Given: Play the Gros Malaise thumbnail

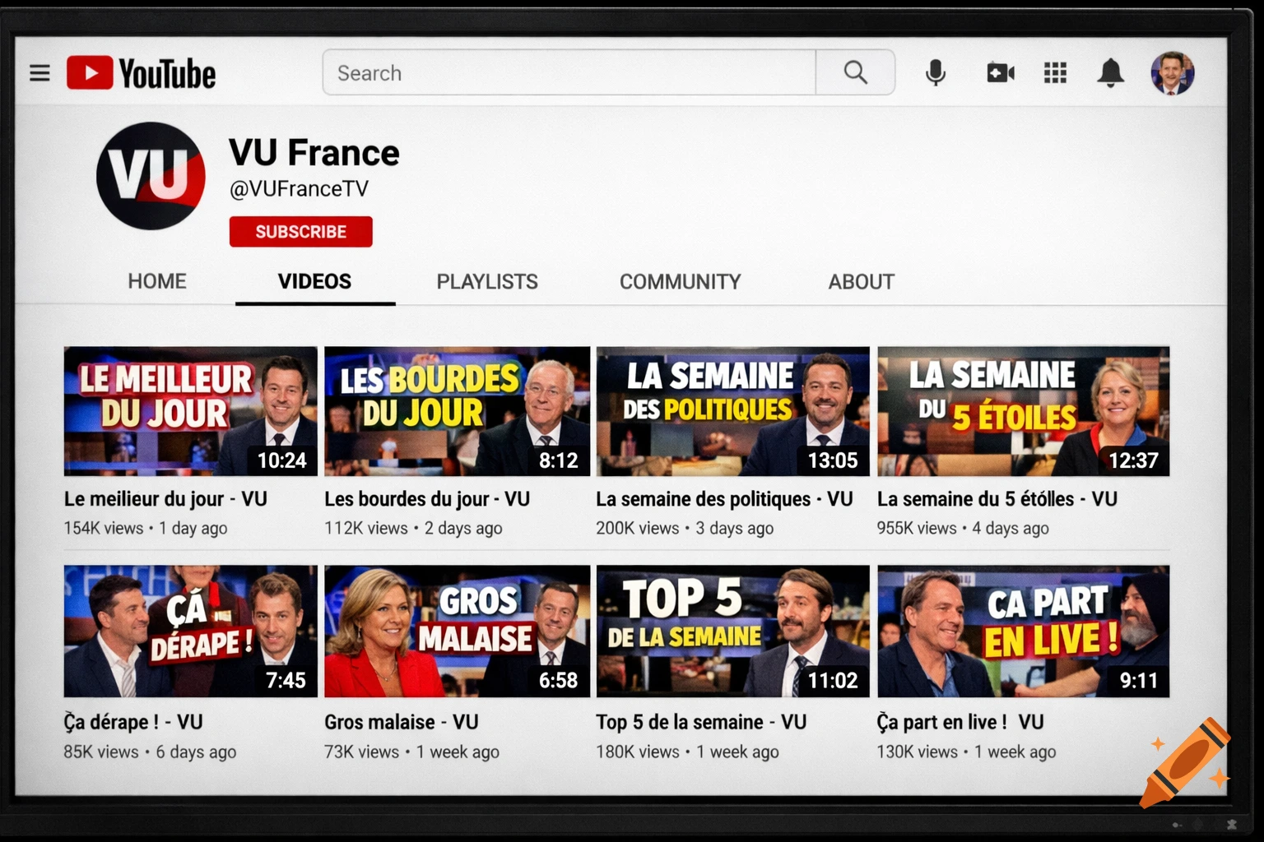Looking at the screenshot, I should (x=457, y=631).
